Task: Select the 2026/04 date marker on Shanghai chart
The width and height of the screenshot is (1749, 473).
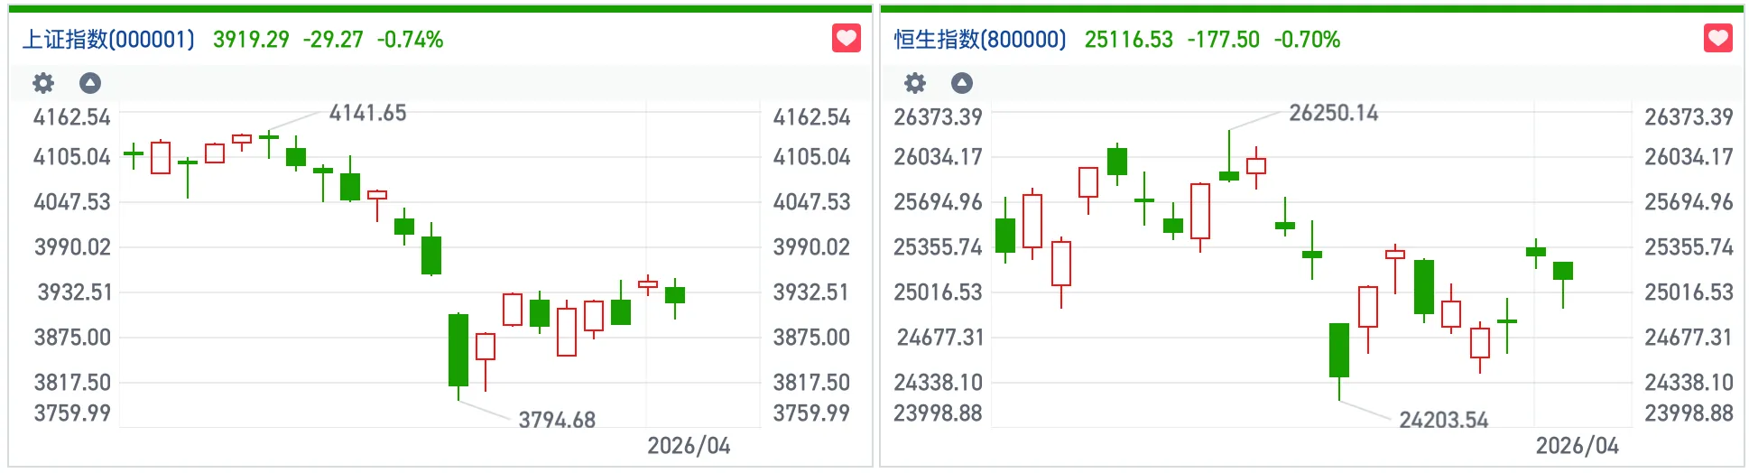Action: coord(689,446)
